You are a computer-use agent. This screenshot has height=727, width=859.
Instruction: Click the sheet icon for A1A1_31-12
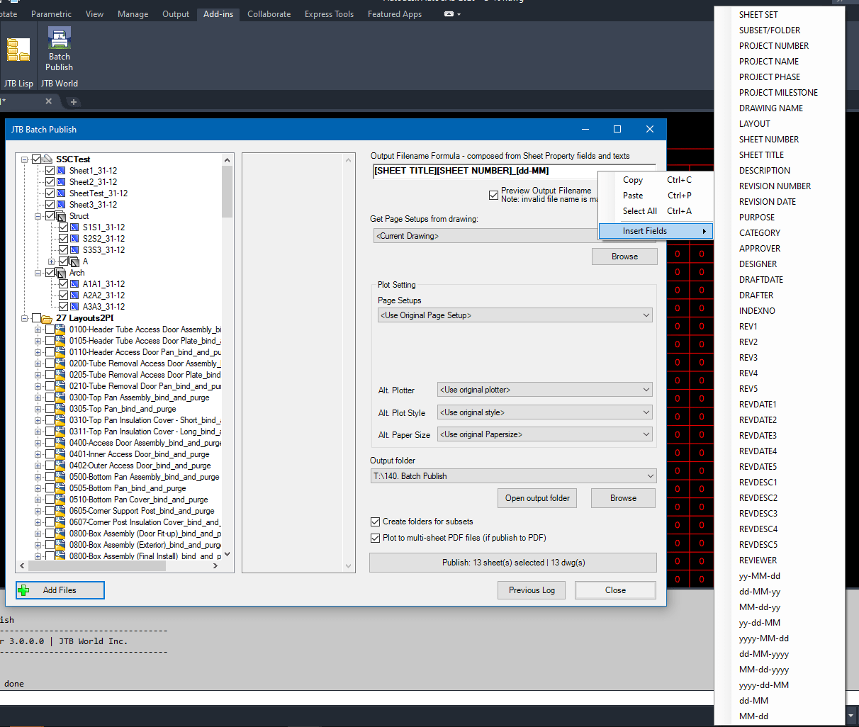pos(74,284)
